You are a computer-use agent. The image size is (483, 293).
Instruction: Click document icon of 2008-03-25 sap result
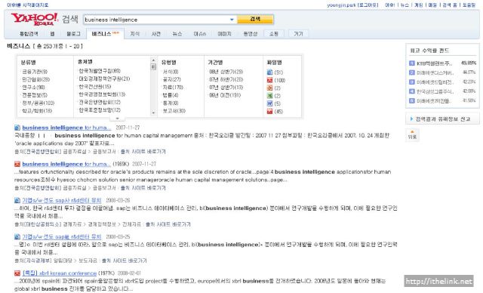(x=17, y=236)
